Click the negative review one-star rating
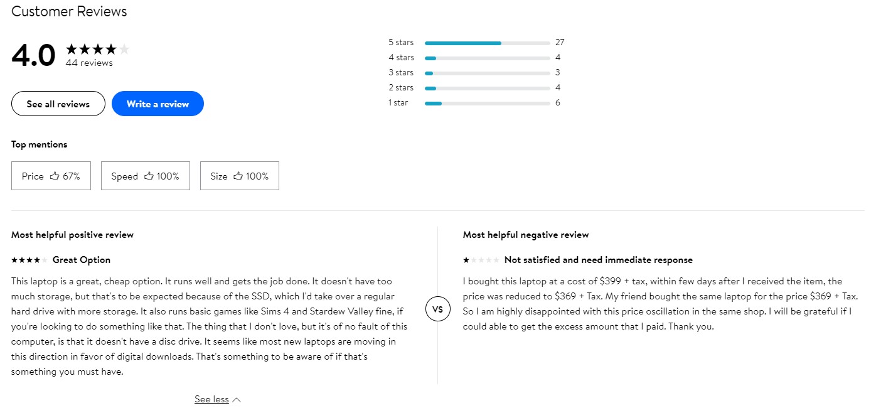The image size is (876, 413). point(481,260)
